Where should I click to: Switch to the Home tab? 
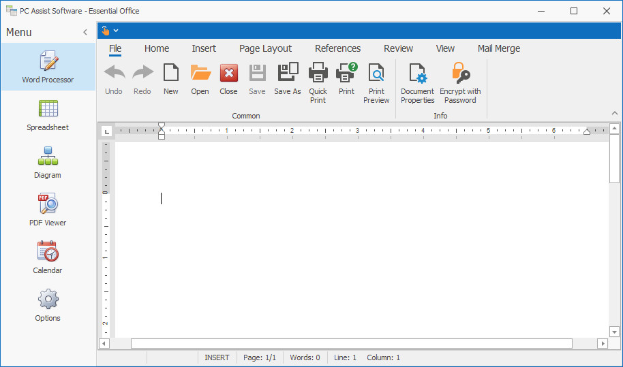point(157,48)
